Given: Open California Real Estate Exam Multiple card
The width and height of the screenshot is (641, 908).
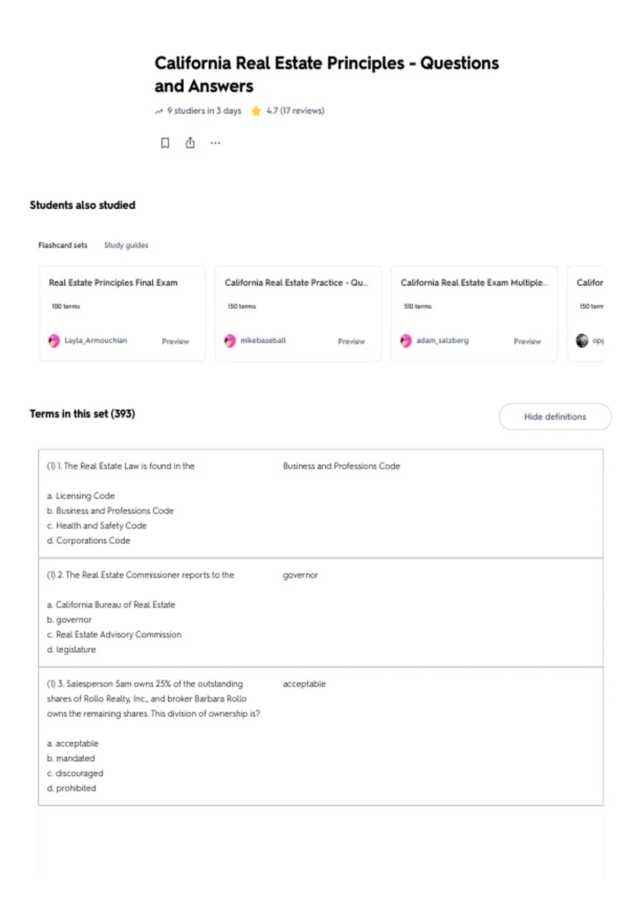Looking at the screenshot, I should tap(474, 314).
